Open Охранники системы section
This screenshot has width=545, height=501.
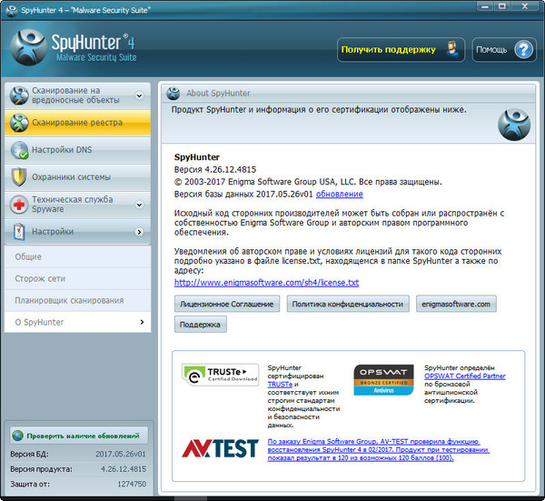pos(77,177)
